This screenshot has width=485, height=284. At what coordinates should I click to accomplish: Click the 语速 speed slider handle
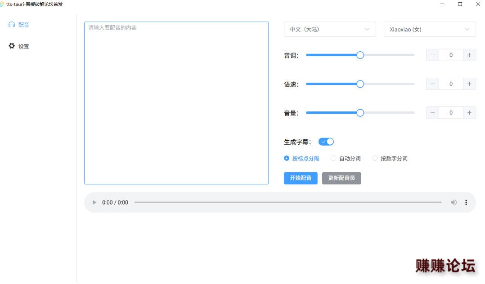[x=360, y=84]
